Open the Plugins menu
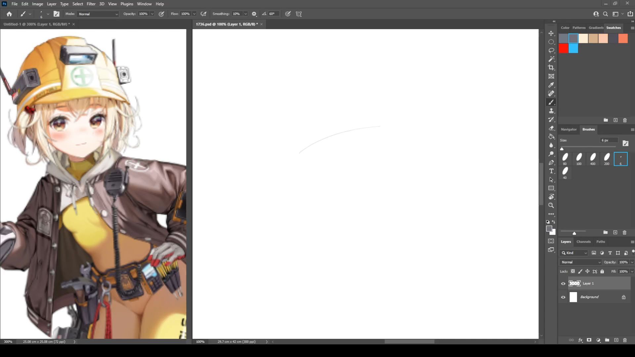The height and width of the screenshot is (357, 635). coord(127,4)
